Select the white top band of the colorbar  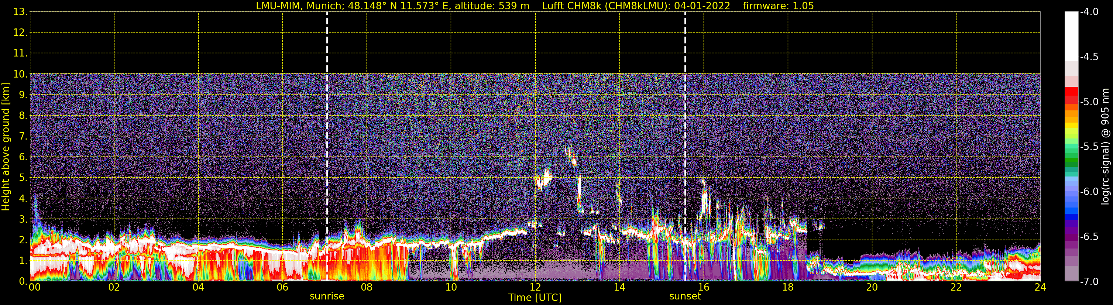(1072, 36)
